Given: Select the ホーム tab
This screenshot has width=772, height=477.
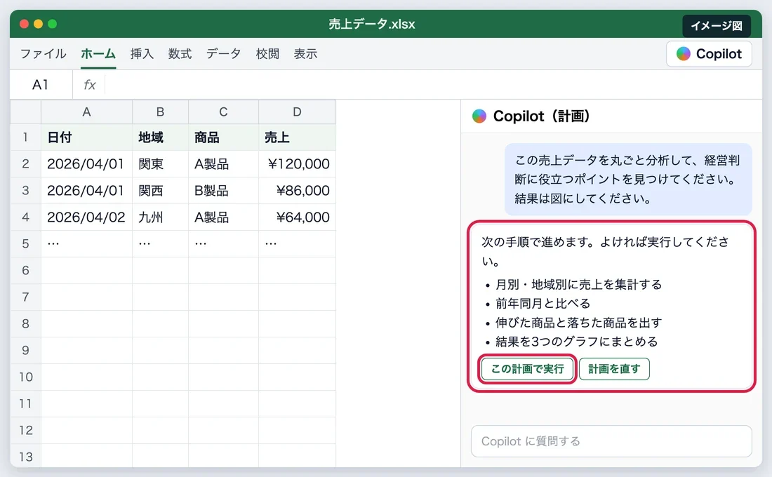Looking at the screenshot, I should tap(98, 53).
